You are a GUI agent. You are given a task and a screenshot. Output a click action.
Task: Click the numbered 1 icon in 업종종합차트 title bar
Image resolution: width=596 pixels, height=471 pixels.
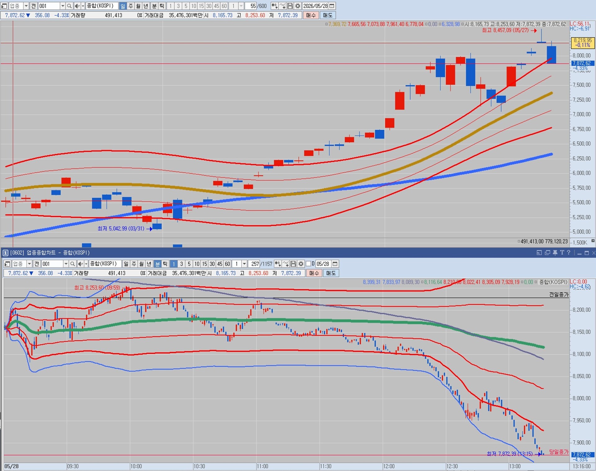click(x=5, y=253)
